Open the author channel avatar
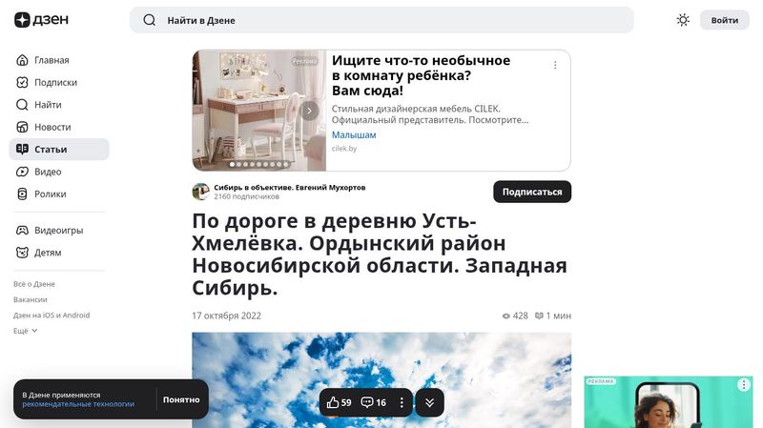The image size is (763, 428). 200,192
